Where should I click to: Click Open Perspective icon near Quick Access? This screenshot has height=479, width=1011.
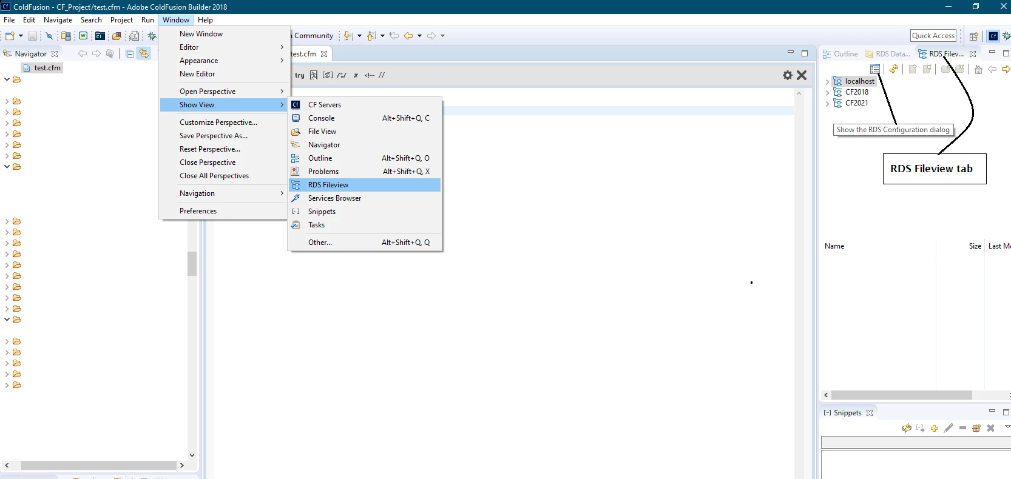pos(973,36)
